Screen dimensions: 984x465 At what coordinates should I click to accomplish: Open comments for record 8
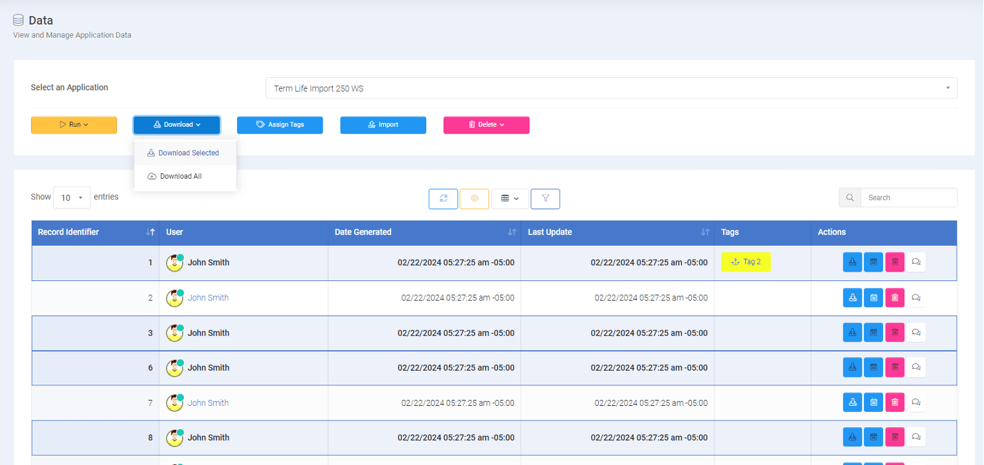click(916, 437)
